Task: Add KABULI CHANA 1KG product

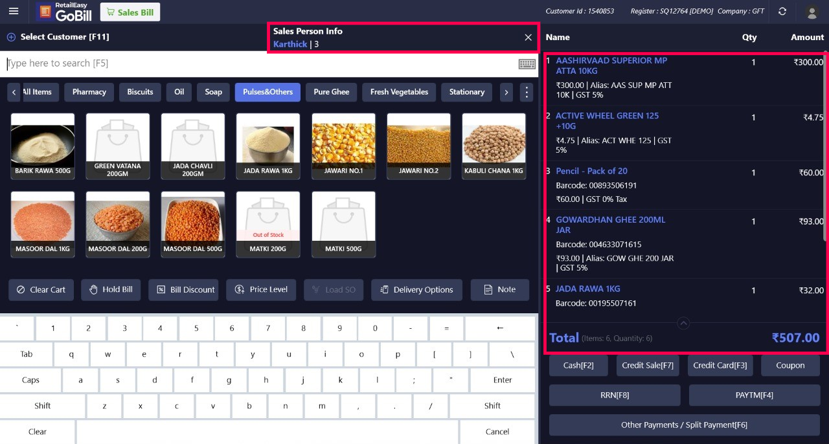Action: click(x=494, y=147)
